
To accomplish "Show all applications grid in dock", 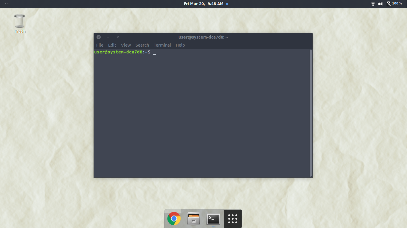I will click(233, 219).
